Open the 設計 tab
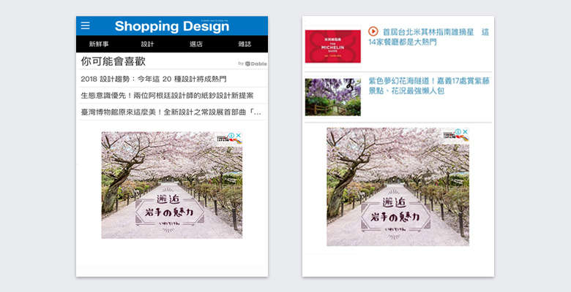The height and width of the screenshot is (292, 571). pos(147,45)
